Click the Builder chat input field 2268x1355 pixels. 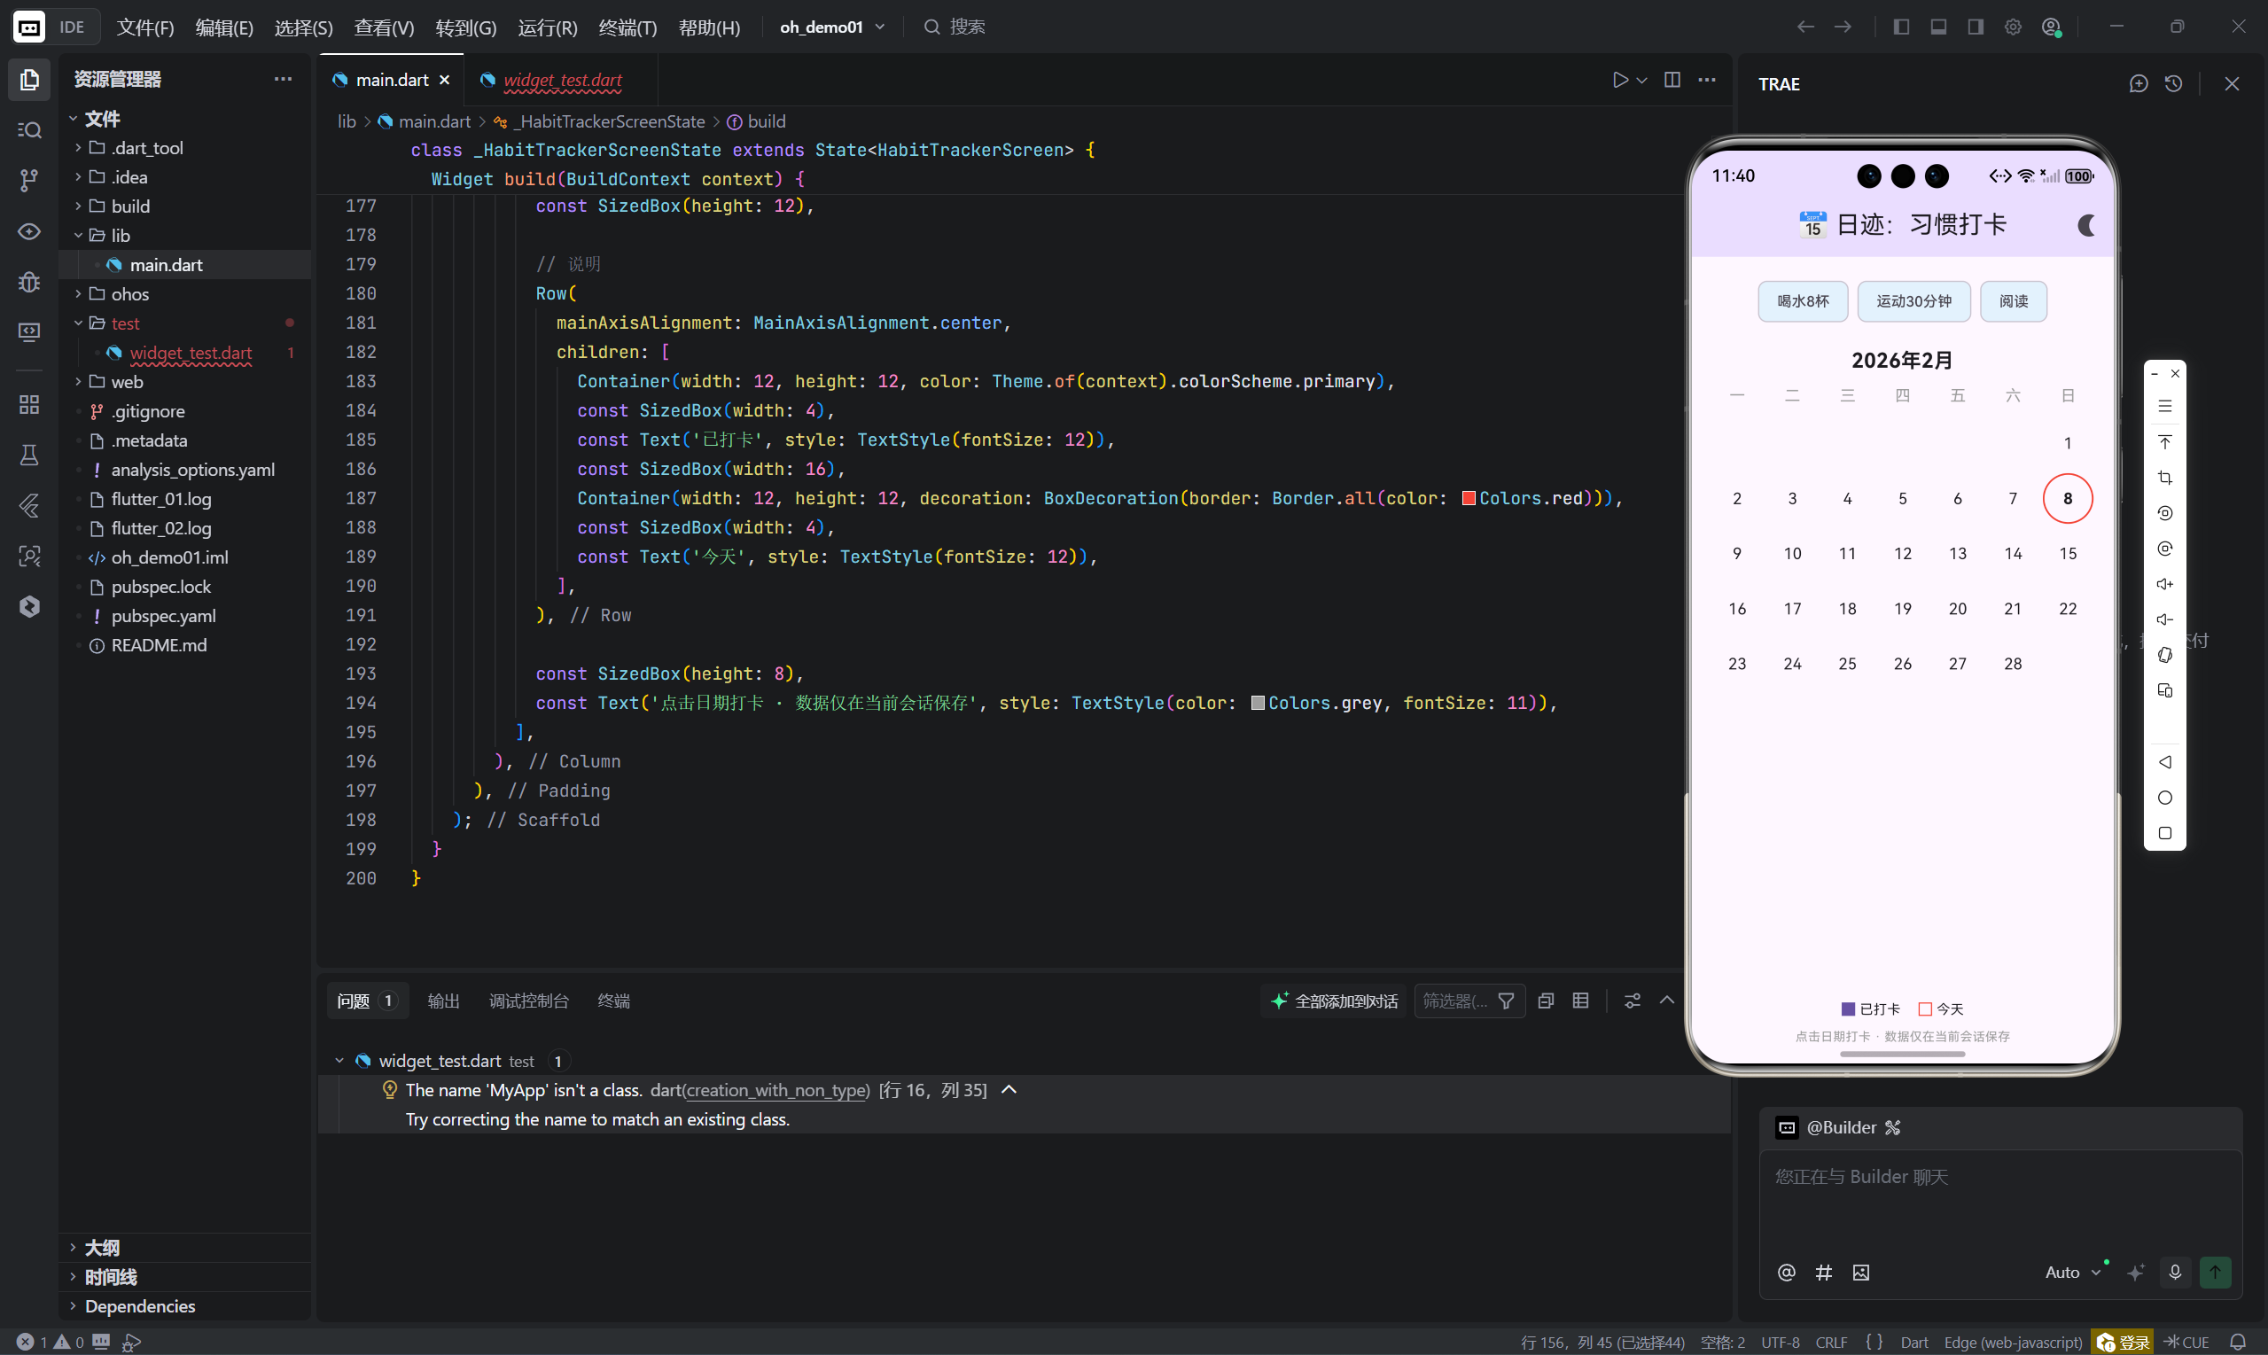[1999, 1196]
